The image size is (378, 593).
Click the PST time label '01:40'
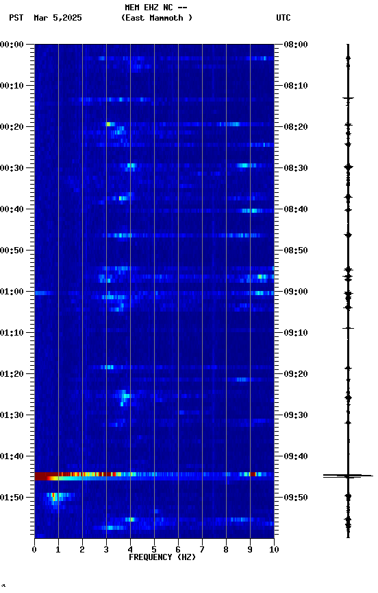tap(12, 456)
